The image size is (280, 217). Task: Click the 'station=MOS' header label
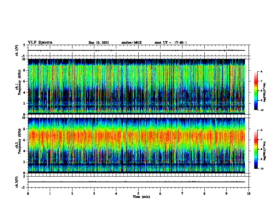pos(132,43)
